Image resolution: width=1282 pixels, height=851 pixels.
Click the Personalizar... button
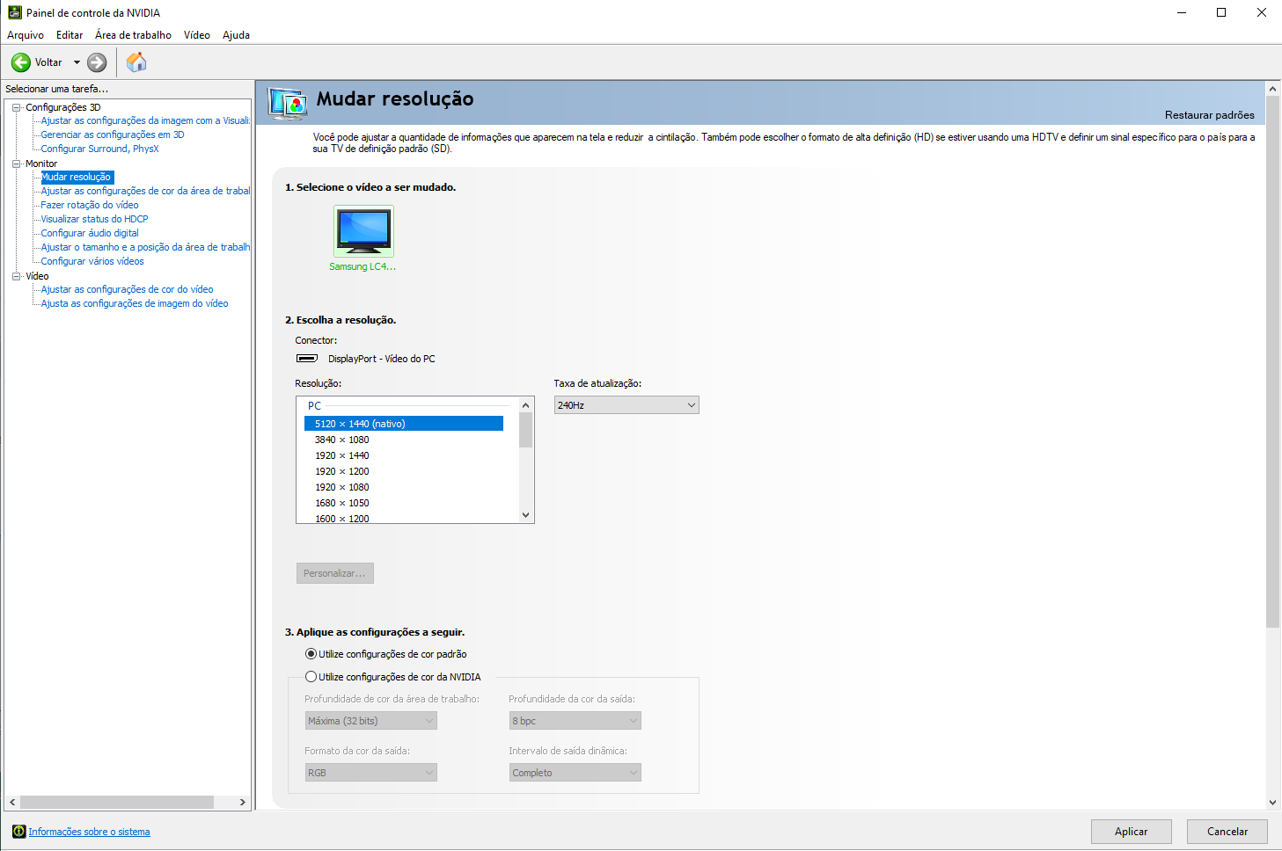[335, 573]
